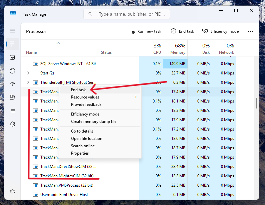Select TrackMan.DirectShowCIM (32 bit) row name
The image size is (265, 205).
pos(68,167)
